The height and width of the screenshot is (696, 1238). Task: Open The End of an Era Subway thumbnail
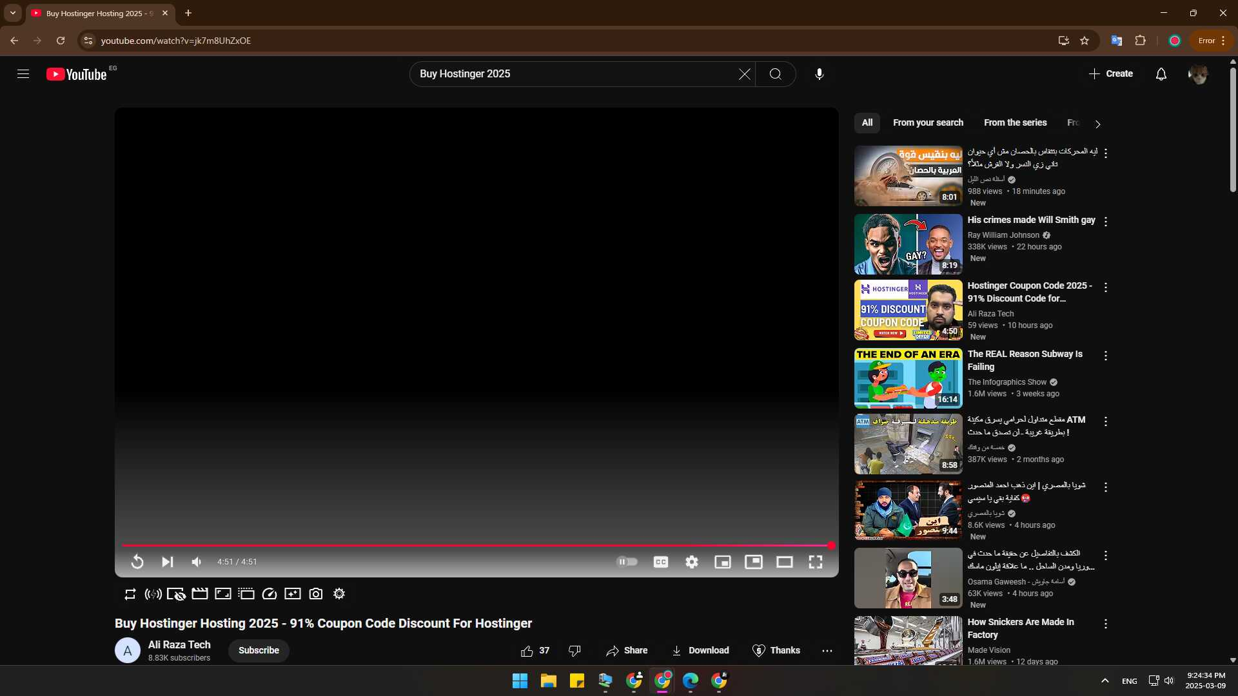908,378
